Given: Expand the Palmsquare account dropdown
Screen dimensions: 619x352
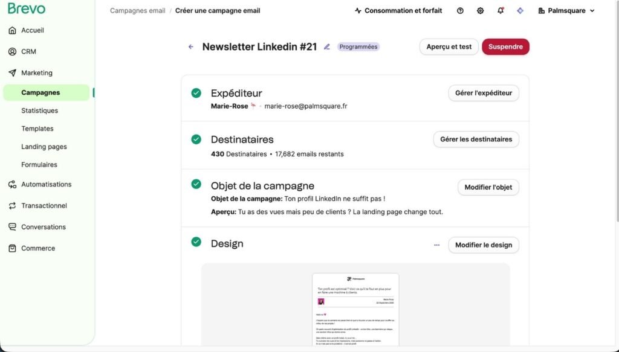Looking at the screenshot, I should coord(566,11).
